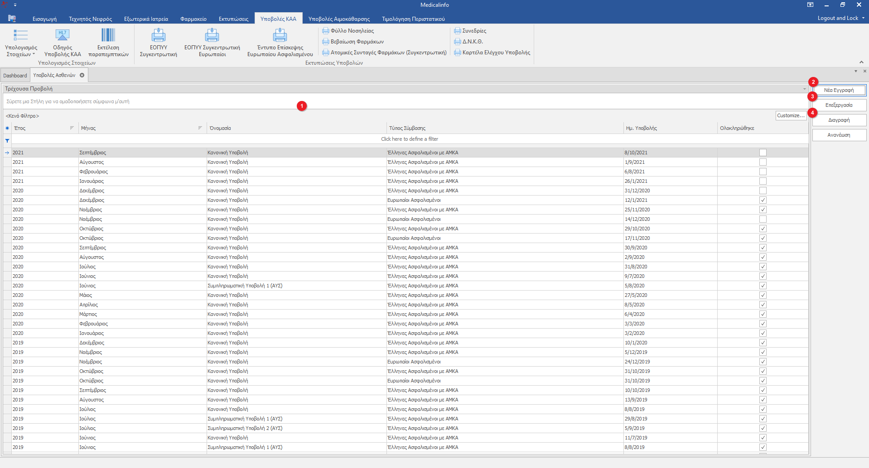Close the Υποβολές Ασθενών tab
The width and height of the screenshot is (869, 468).
(x=82, y=75)
